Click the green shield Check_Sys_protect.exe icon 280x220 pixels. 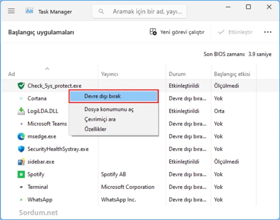point(21,86)
